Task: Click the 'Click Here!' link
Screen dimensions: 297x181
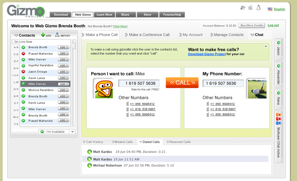Action: (120, 26)
